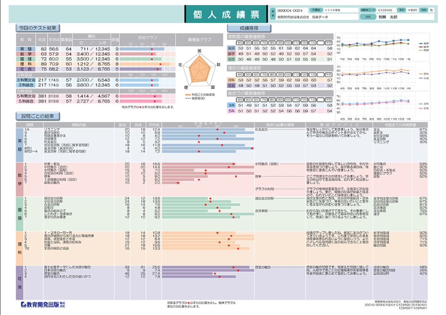
Task: Click the red star in 理科 得点グラフ bar
Action: 160,64
